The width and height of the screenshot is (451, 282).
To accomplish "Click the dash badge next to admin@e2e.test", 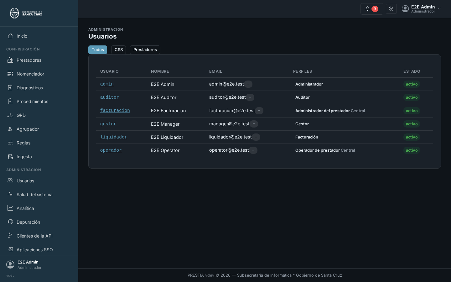I will point(248,84).
